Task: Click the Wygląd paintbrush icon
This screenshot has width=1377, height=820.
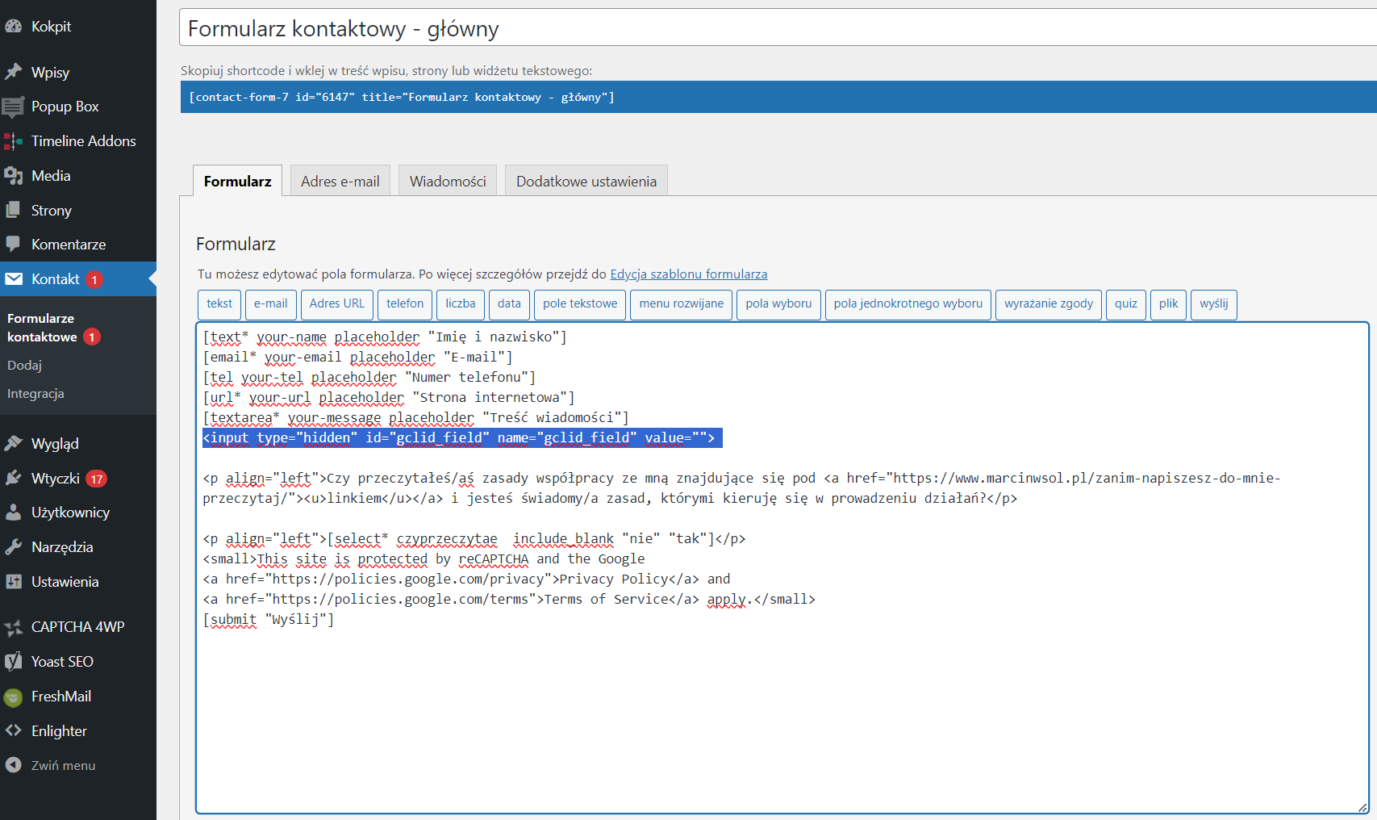Action: tap(13, 444)
